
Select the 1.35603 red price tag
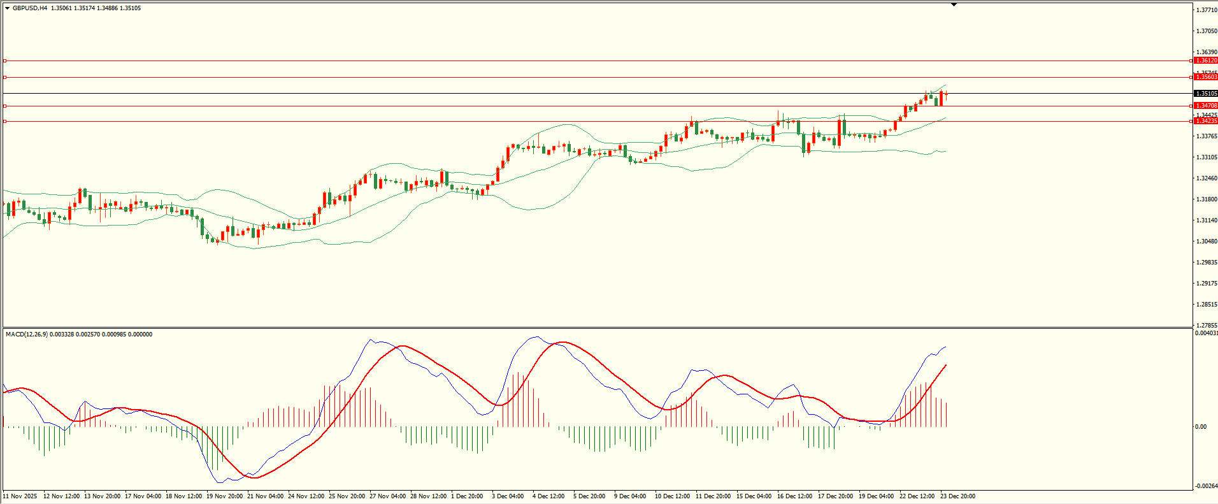pyautogui.click(x=1205, y=77)
